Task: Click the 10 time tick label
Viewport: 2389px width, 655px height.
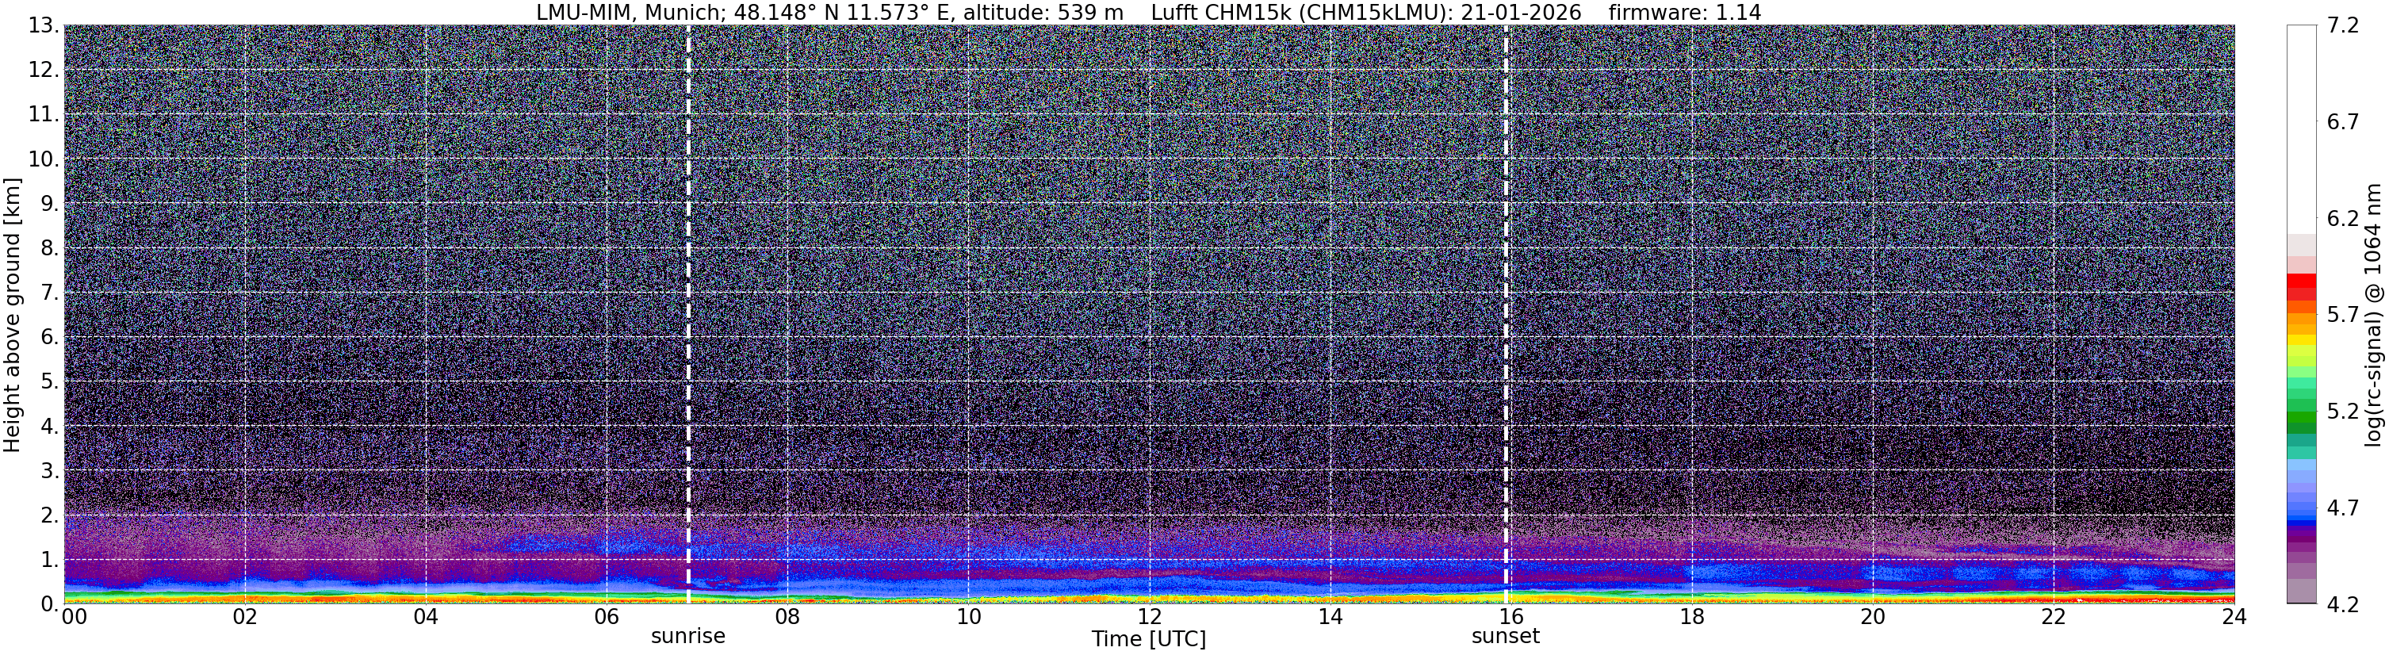Action: pos(968,617)
